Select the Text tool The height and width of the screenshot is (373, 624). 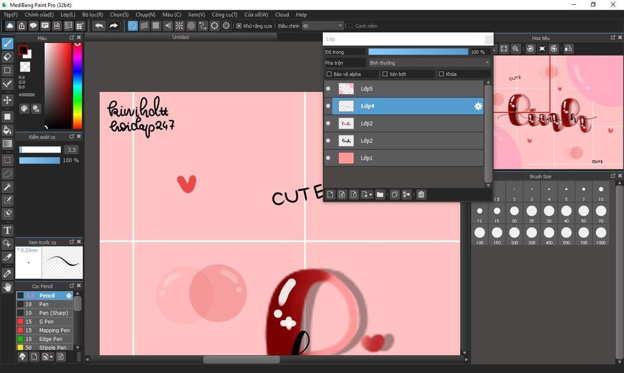(7, 230)
